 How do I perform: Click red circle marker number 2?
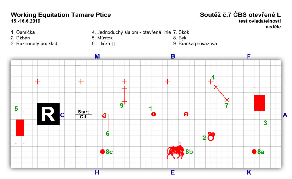186,114
